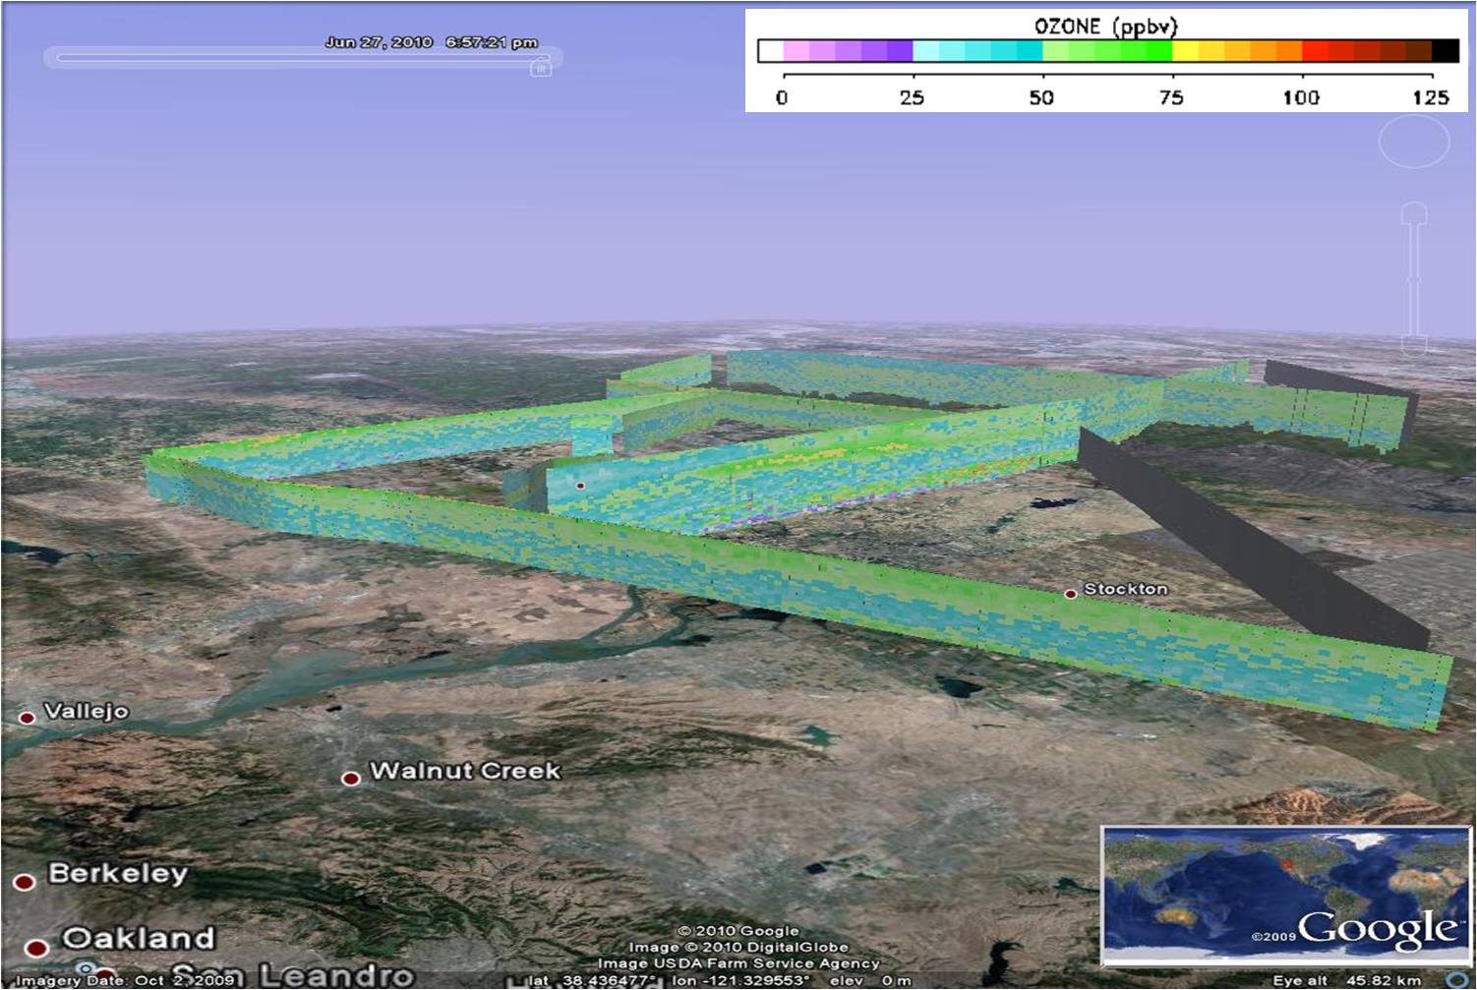Click the "Vallejo" place label

coord(87,711)
